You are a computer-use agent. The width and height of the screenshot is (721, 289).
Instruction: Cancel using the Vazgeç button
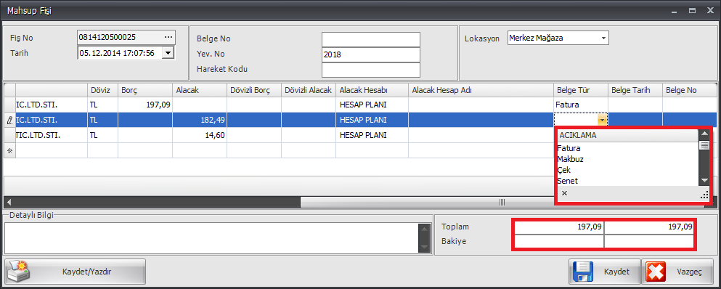coord(679,272)
